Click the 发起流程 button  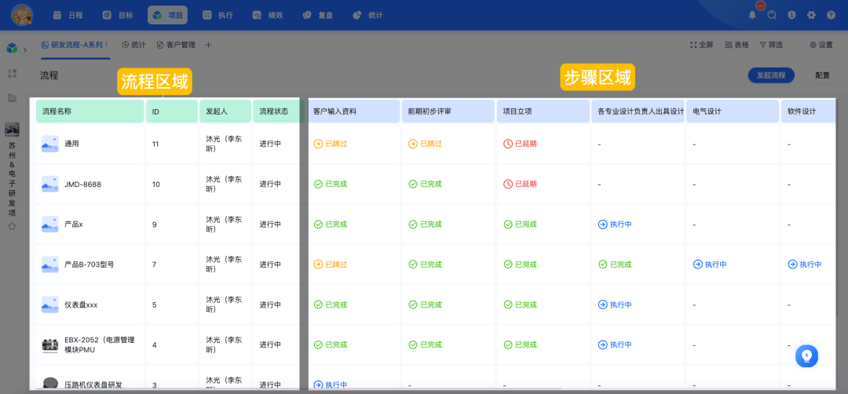771,75
